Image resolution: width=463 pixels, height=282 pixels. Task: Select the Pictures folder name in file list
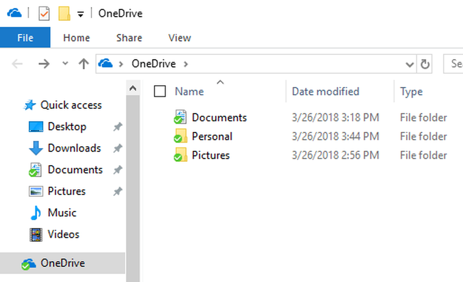click(x=211, y=155)
